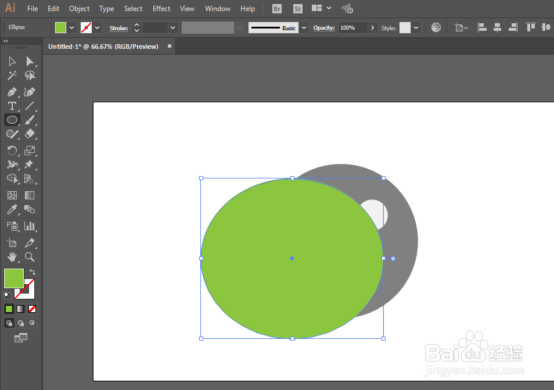Expand stroke color dropdown arrow

[x=98, y=27]
